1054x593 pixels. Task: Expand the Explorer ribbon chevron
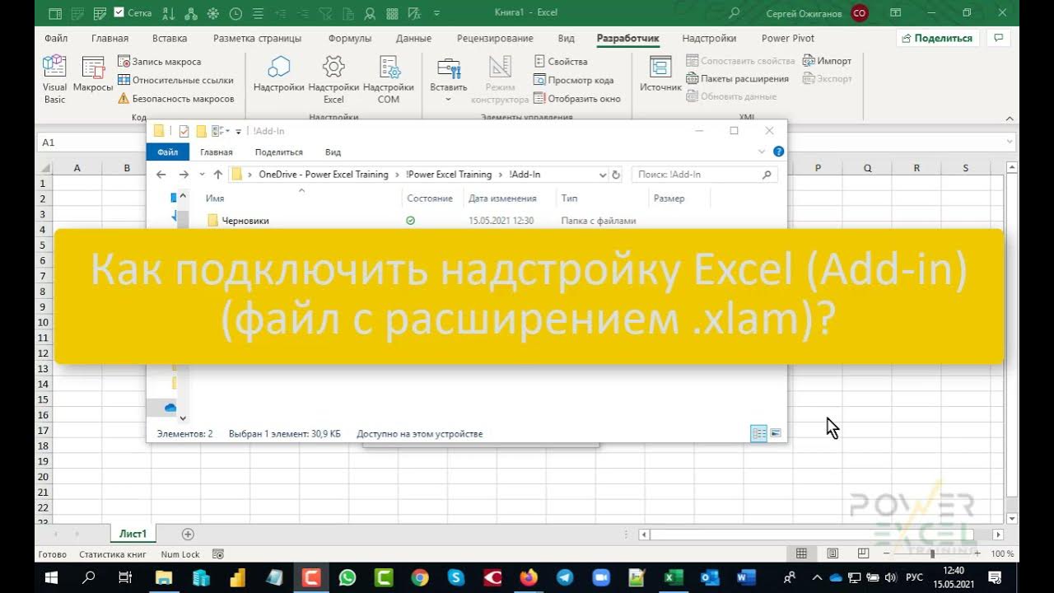pyautogui.click(x=762, y=152)
